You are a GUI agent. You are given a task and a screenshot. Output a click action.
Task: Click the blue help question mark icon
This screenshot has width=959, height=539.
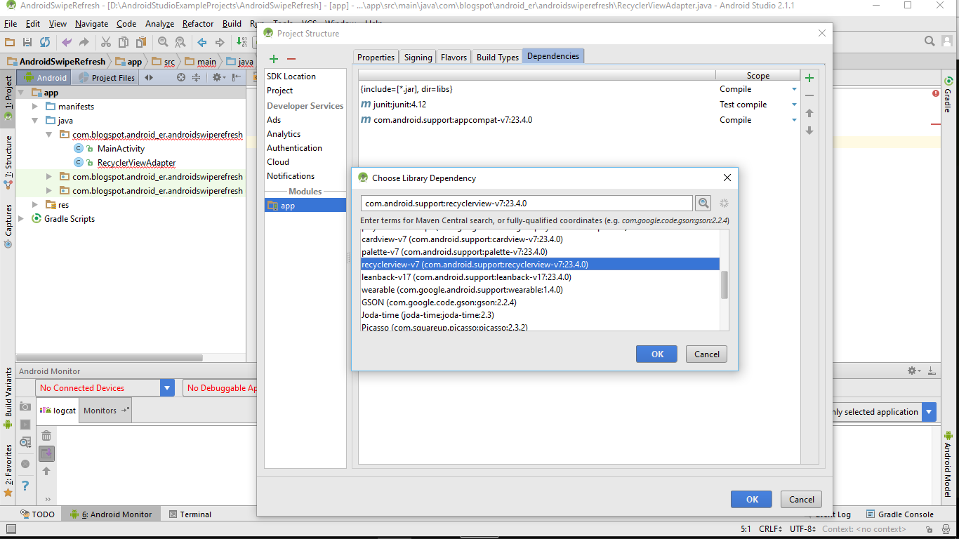25,485
